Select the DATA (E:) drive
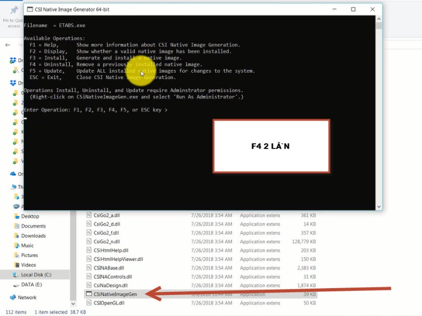Viewport: 422px width, 316px height. 31,284
